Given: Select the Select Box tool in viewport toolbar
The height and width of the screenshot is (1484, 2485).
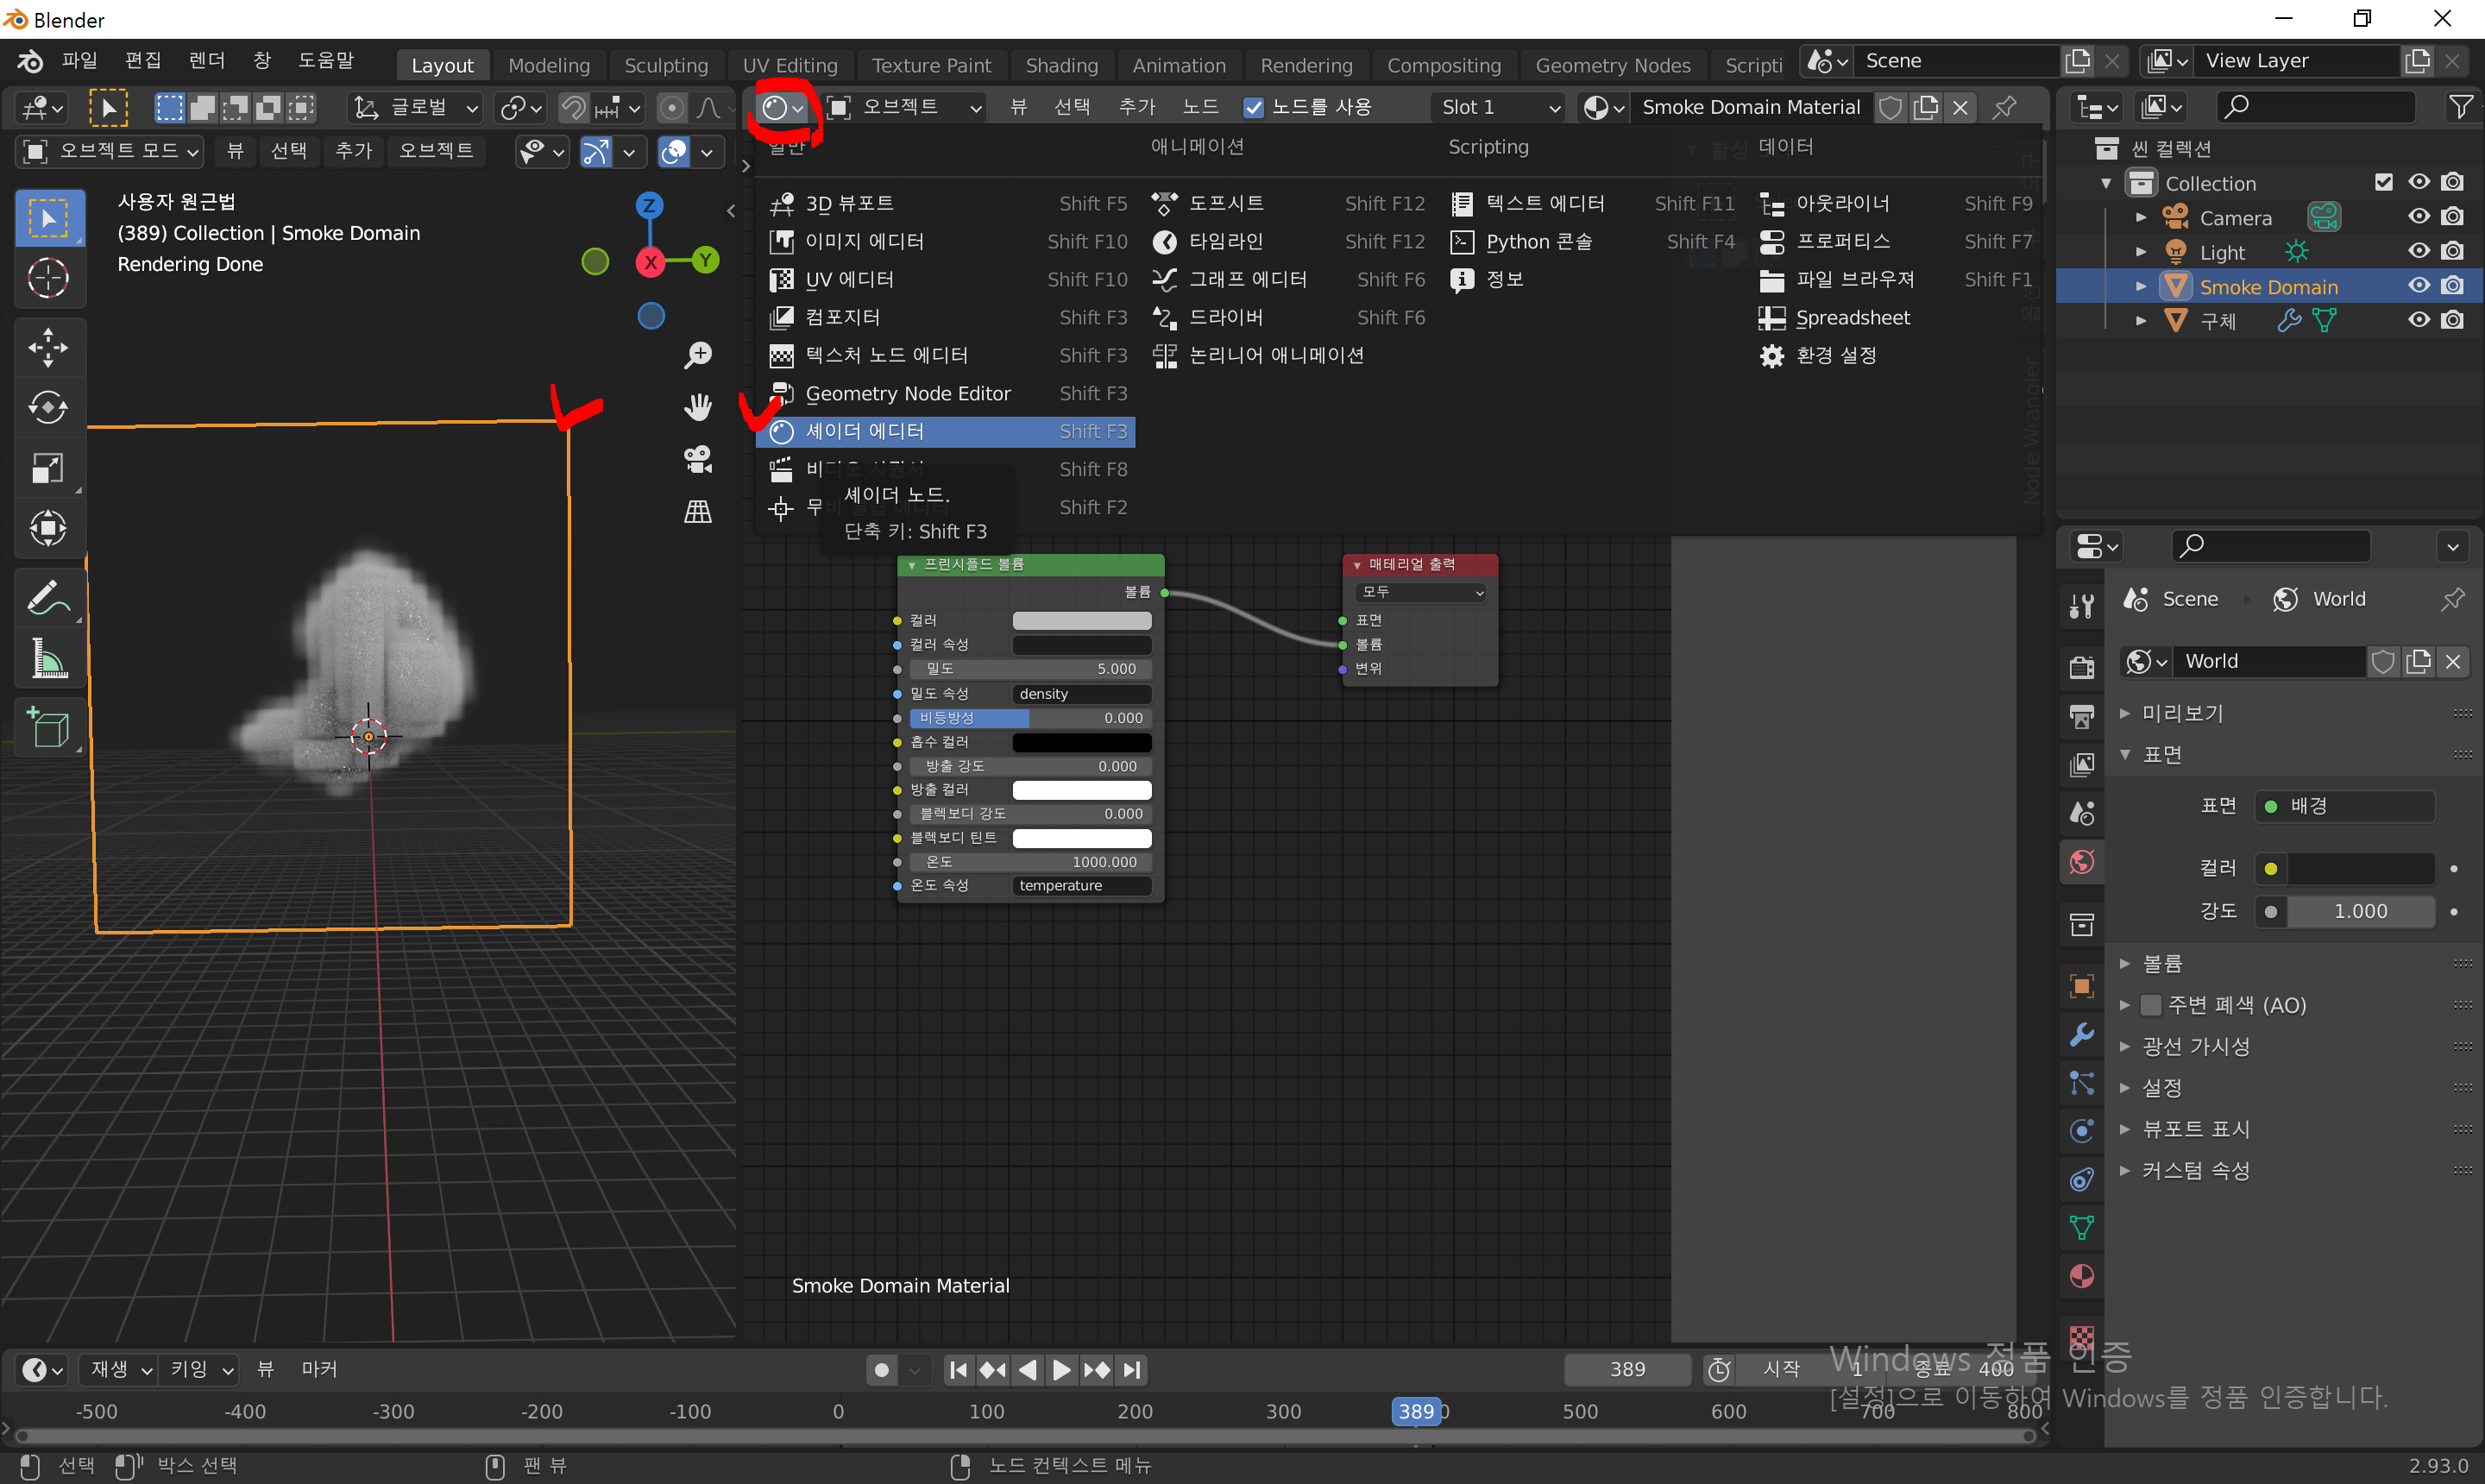Looking at the screenshot, I should pyautogui.click(x=49, y=217).
